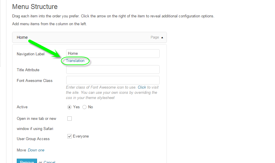This screenshot has width=275, height=163.
Task: Collapse the Home item with the arrow
Action: (162, 37)
